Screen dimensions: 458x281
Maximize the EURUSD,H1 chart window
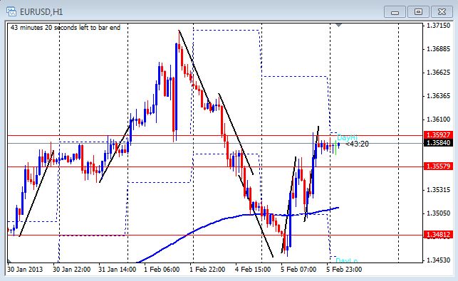tap(418, 12)
